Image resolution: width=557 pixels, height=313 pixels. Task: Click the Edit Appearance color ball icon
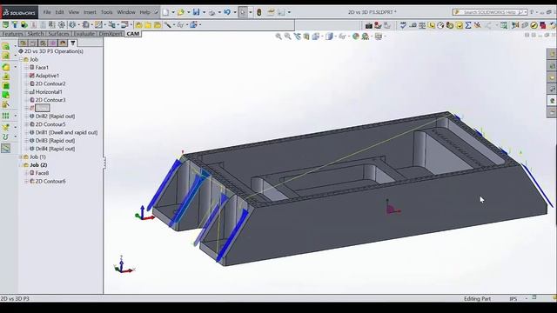pyautogui.click(x=356, y=37)
